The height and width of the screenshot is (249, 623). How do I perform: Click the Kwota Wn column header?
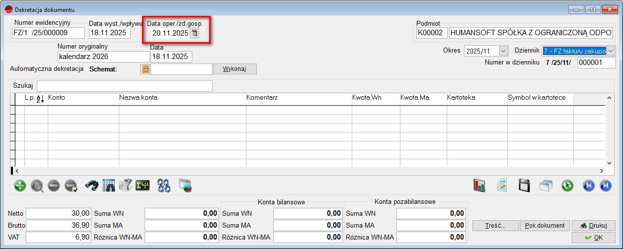375,98
